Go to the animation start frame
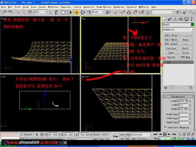The width and height of the screenshot is (196, 147). pos(155,134)
